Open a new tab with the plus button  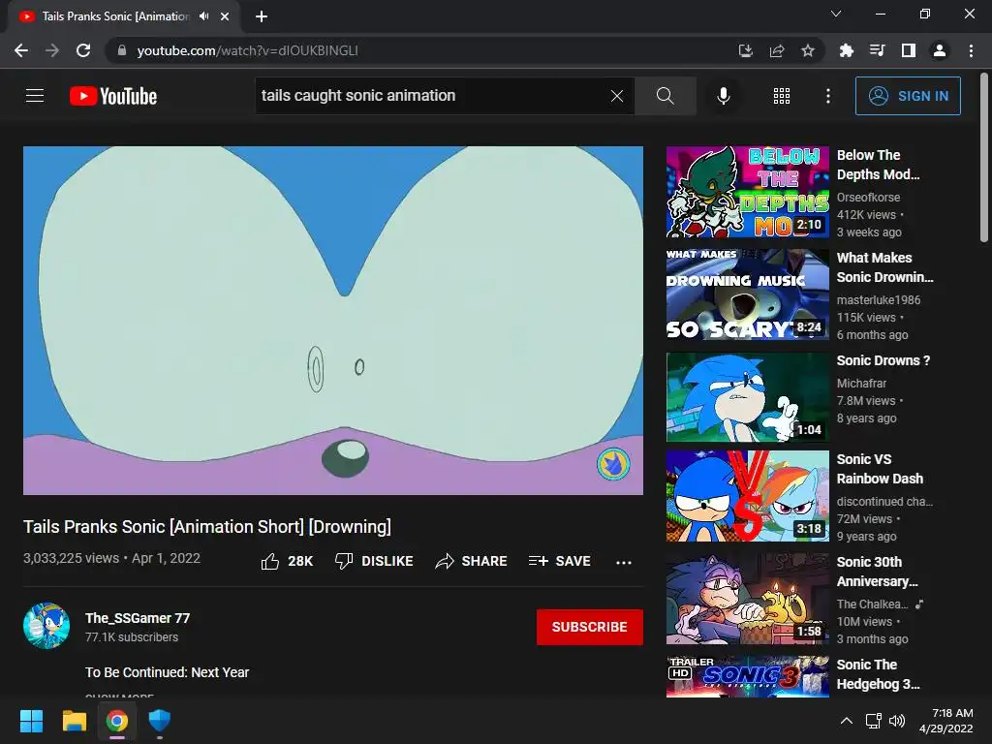(x=262, y=16)
